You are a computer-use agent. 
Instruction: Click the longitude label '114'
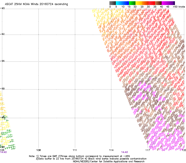pyautogui.click(x=111, y=150)
